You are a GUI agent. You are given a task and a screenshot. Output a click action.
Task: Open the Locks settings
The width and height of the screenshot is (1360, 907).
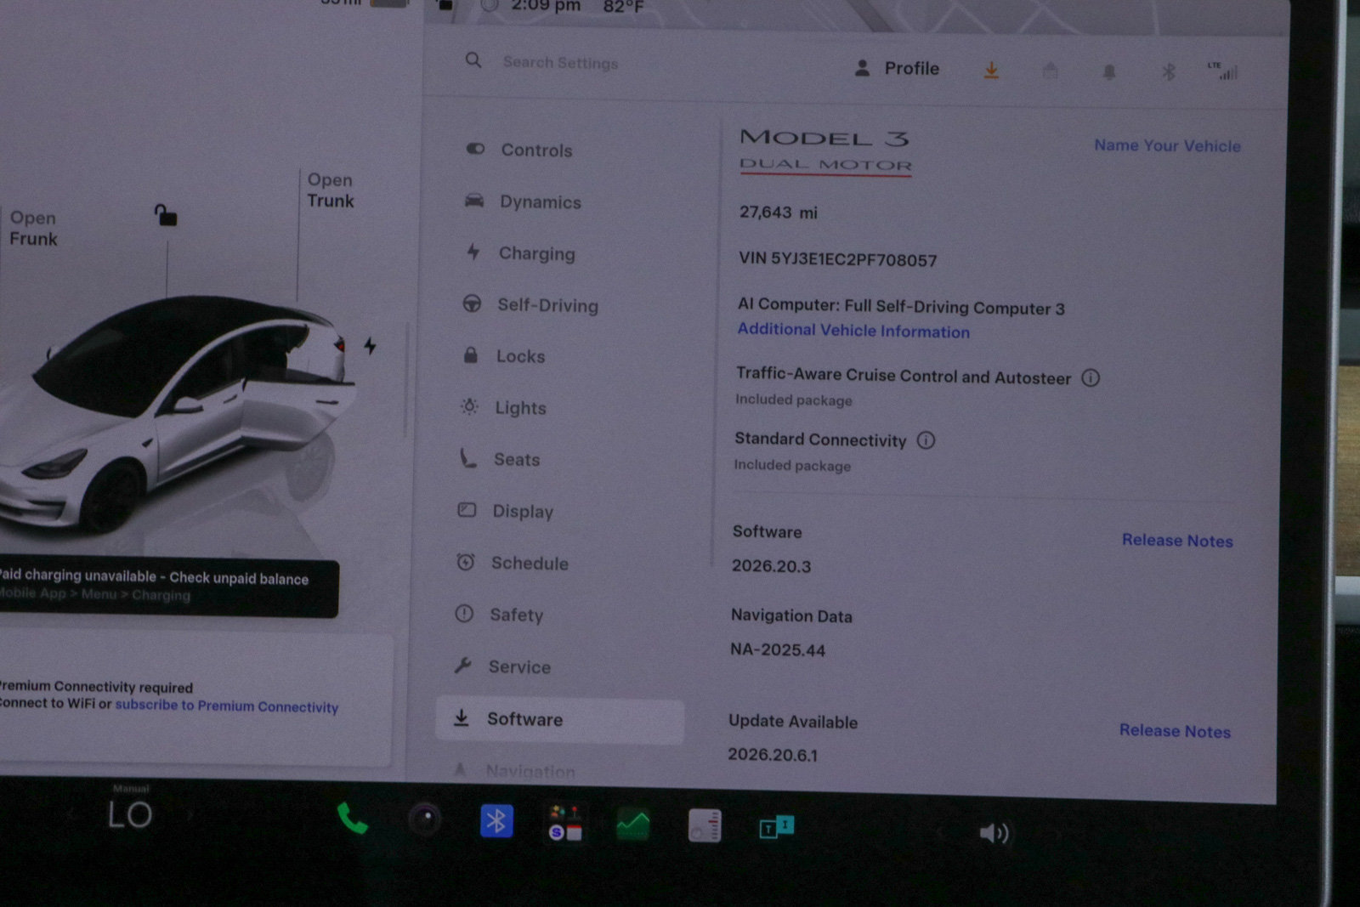(x=503, y=356)
